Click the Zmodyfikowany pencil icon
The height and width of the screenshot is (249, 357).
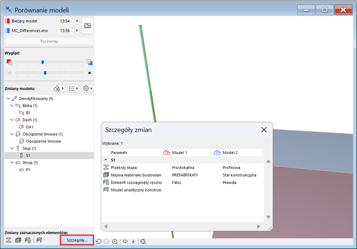(x=14, y=99)
